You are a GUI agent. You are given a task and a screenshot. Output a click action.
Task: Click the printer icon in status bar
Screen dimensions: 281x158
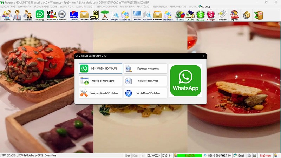(249, 156)
